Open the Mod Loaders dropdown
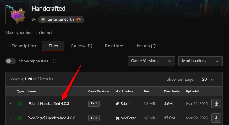The width and height of the screenshot is (229, 125). [x=200, y=61]
